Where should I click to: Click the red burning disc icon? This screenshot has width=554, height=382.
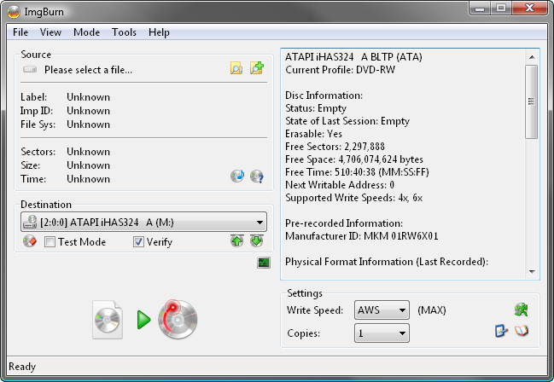click(178, 319)
